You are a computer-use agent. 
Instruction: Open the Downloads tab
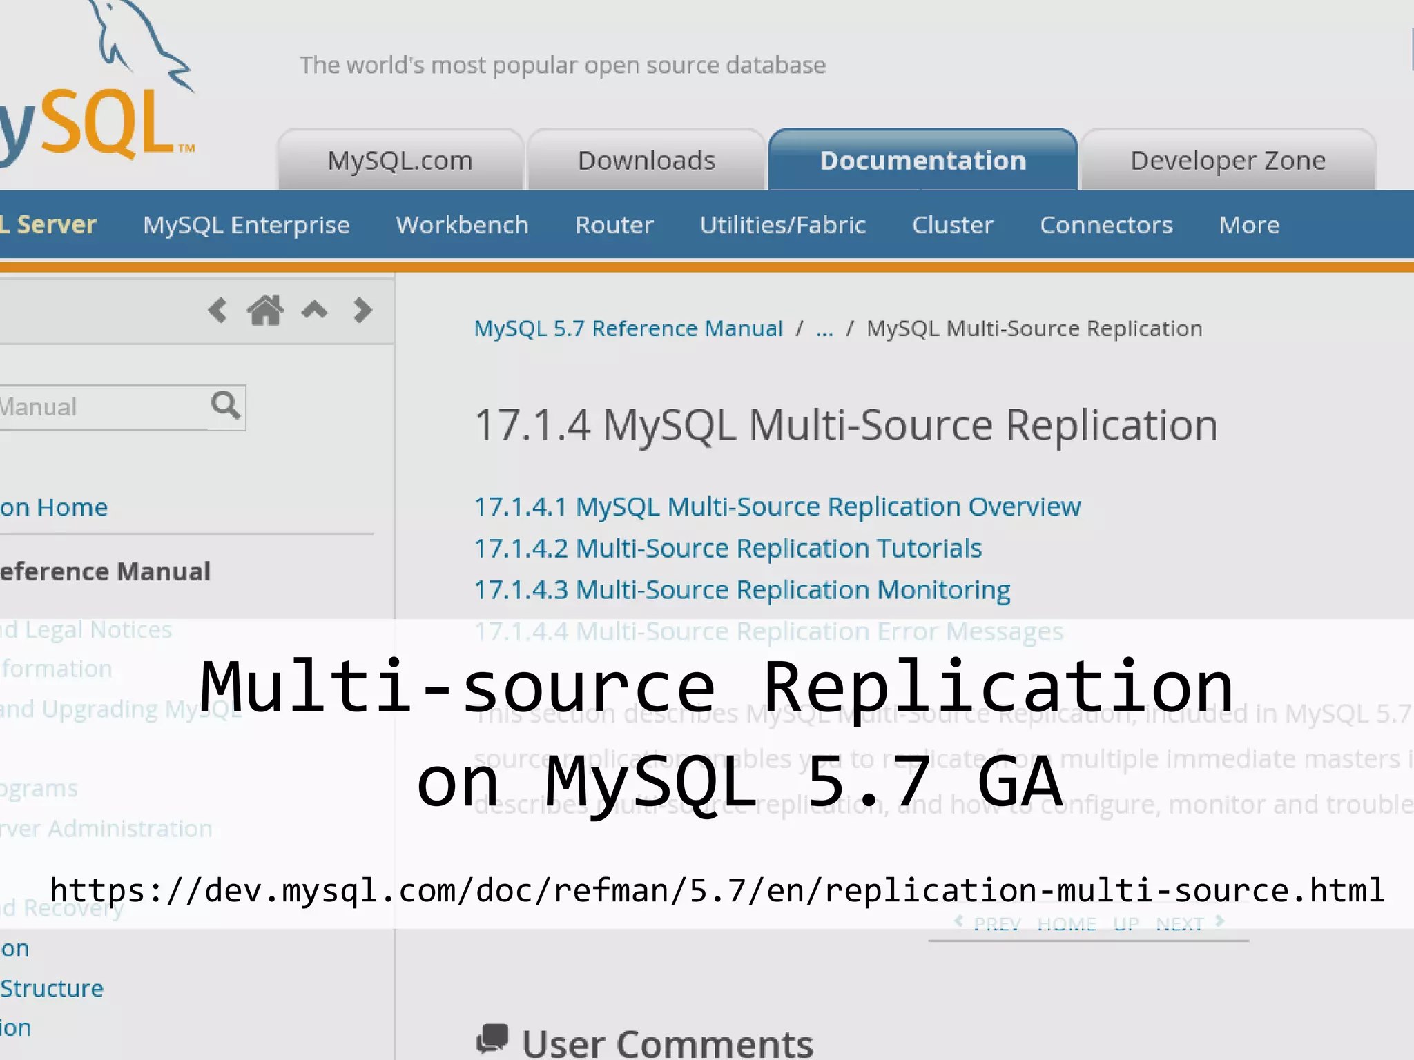click(646, 160)
